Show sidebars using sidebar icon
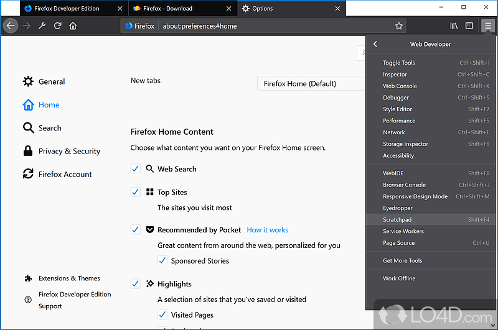 469,26
